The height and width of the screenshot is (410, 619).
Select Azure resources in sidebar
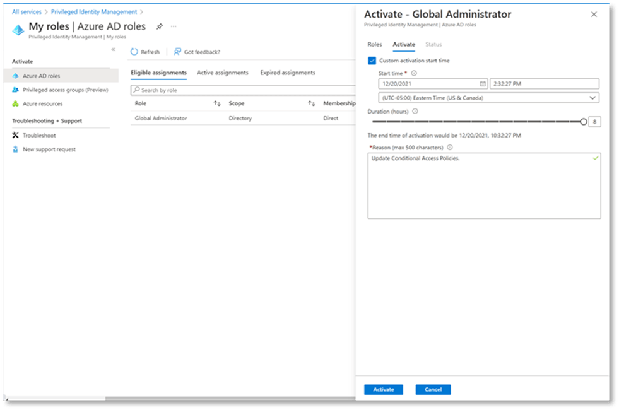coord(42,103)
